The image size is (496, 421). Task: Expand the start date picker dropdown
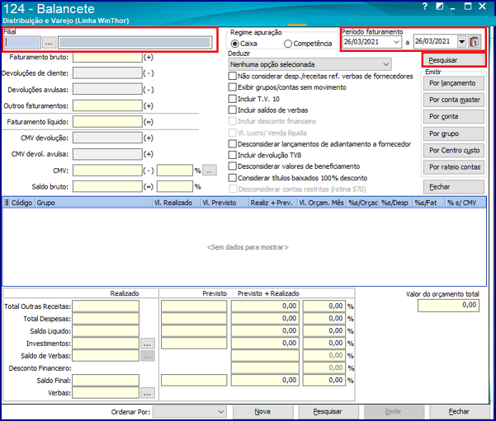pyautogui.click(x=396, y=42)
